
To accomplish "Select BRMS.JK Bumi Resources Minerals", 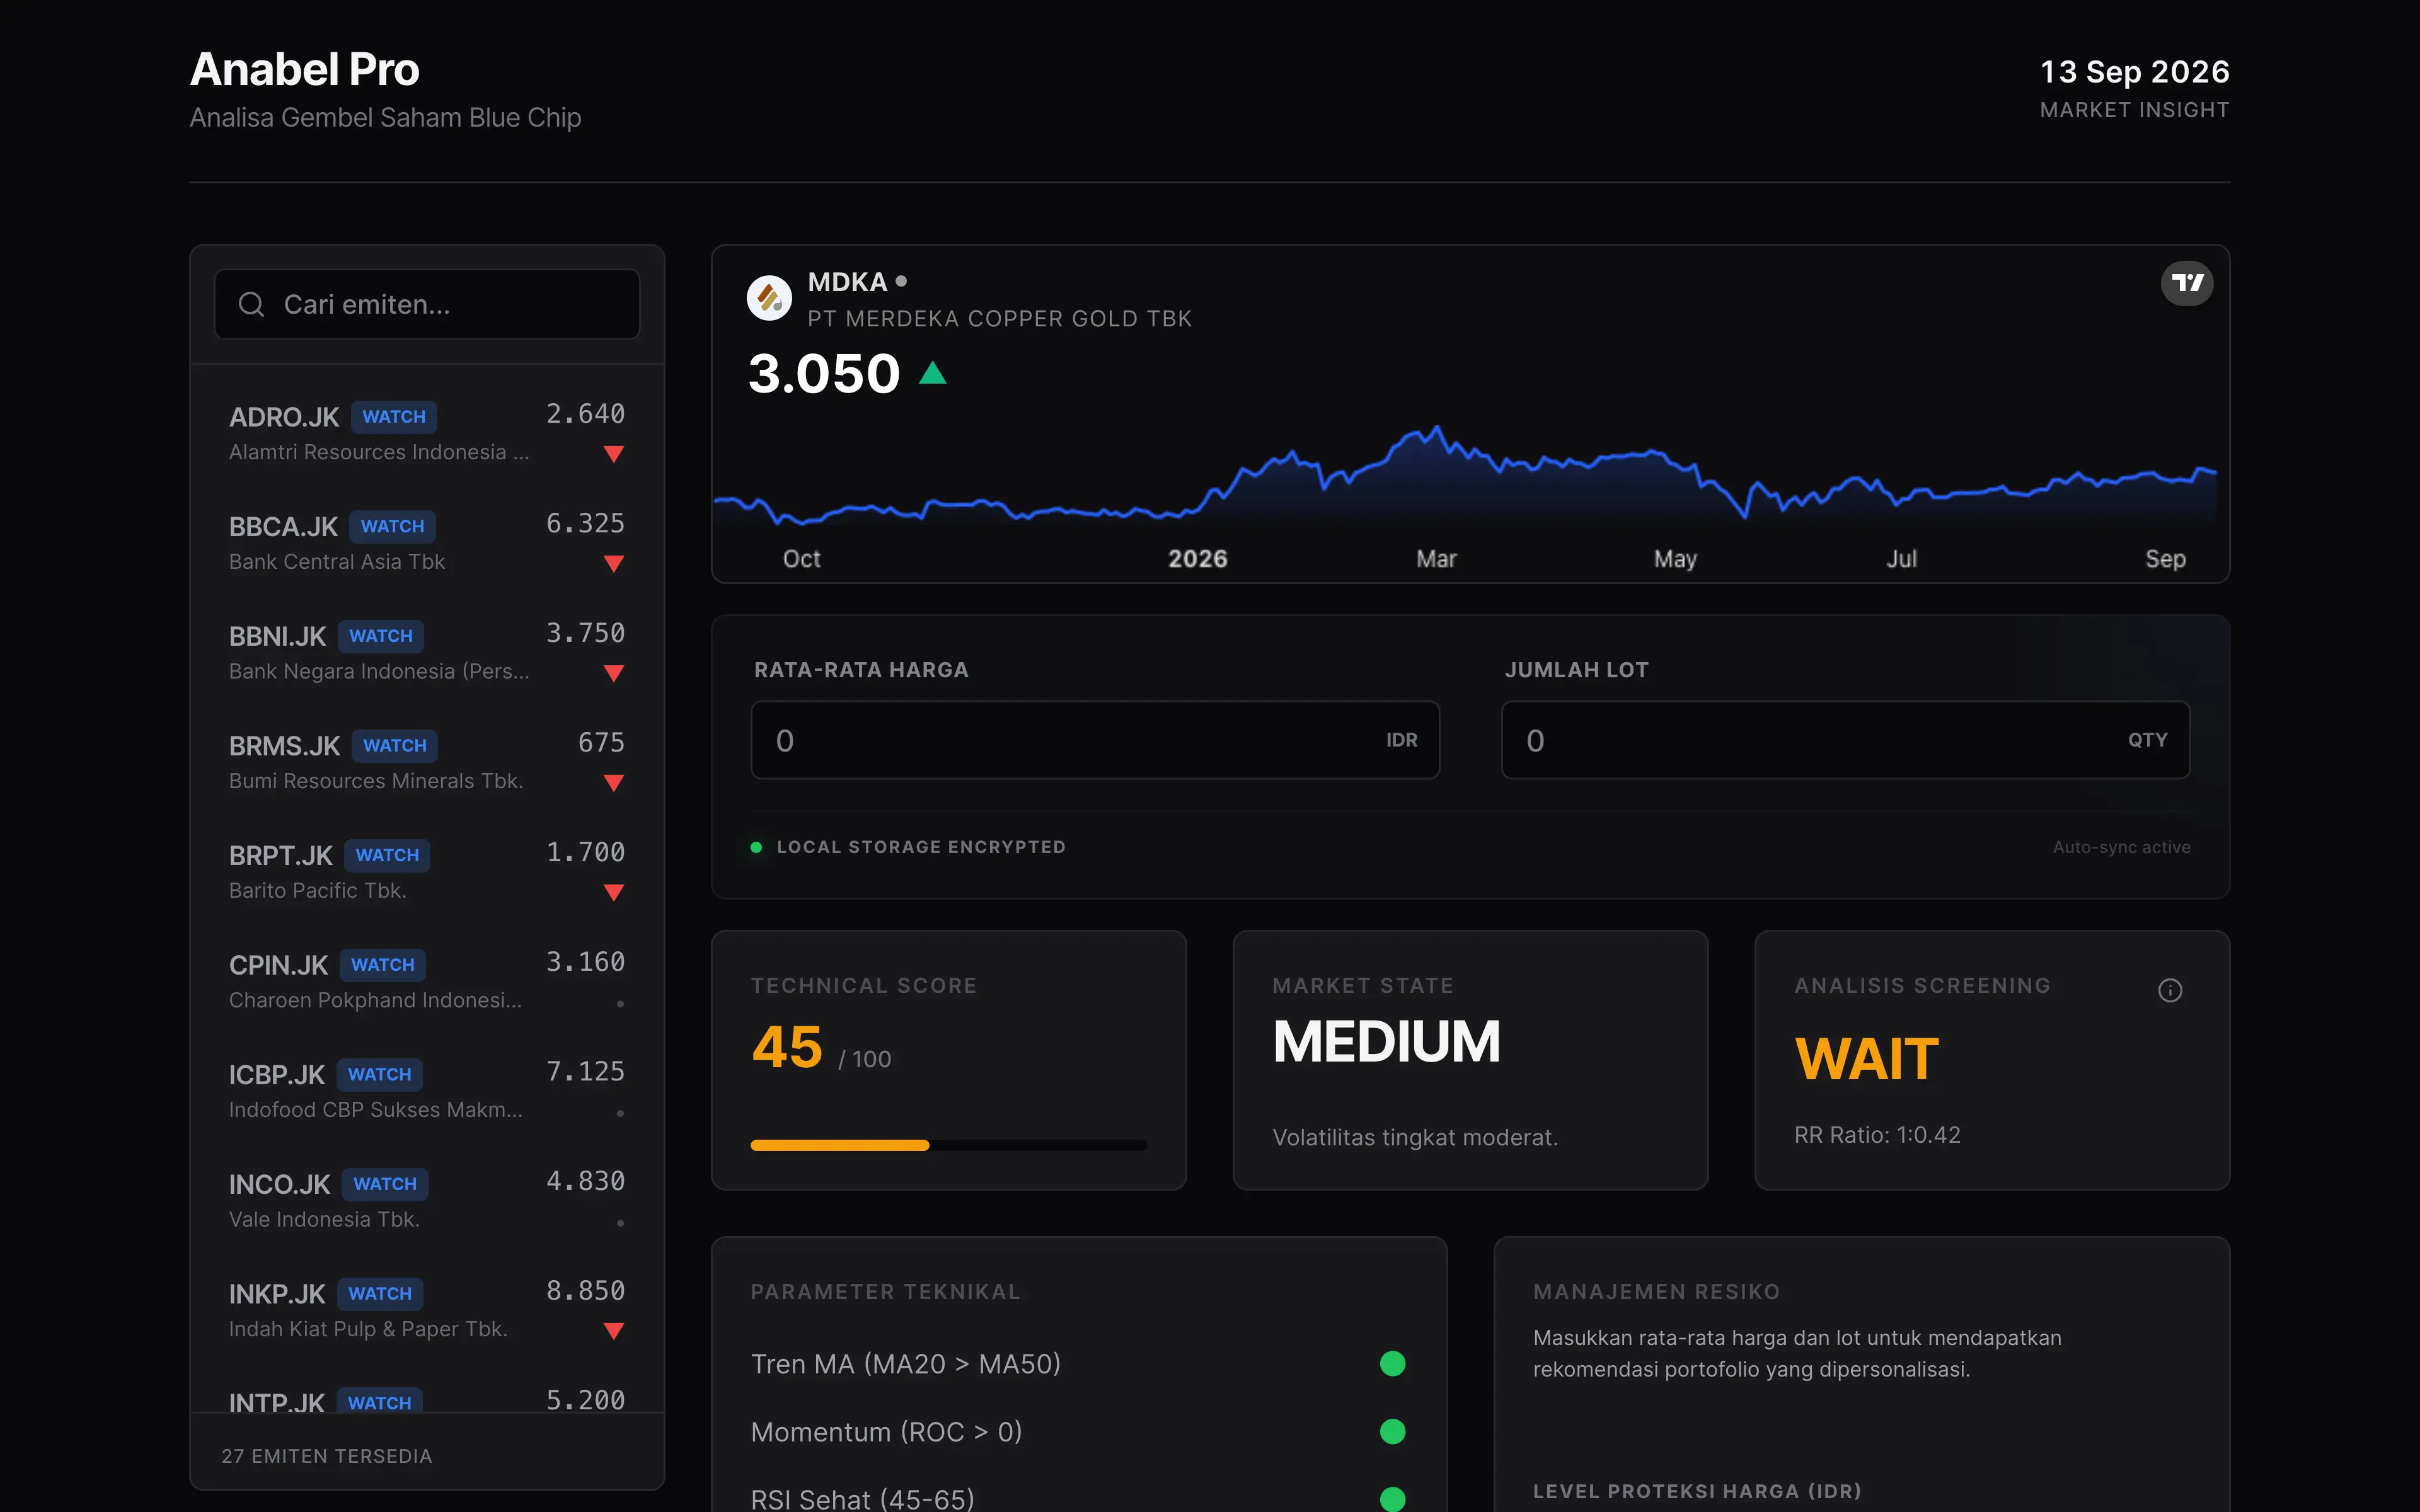I will click(427, 762).
